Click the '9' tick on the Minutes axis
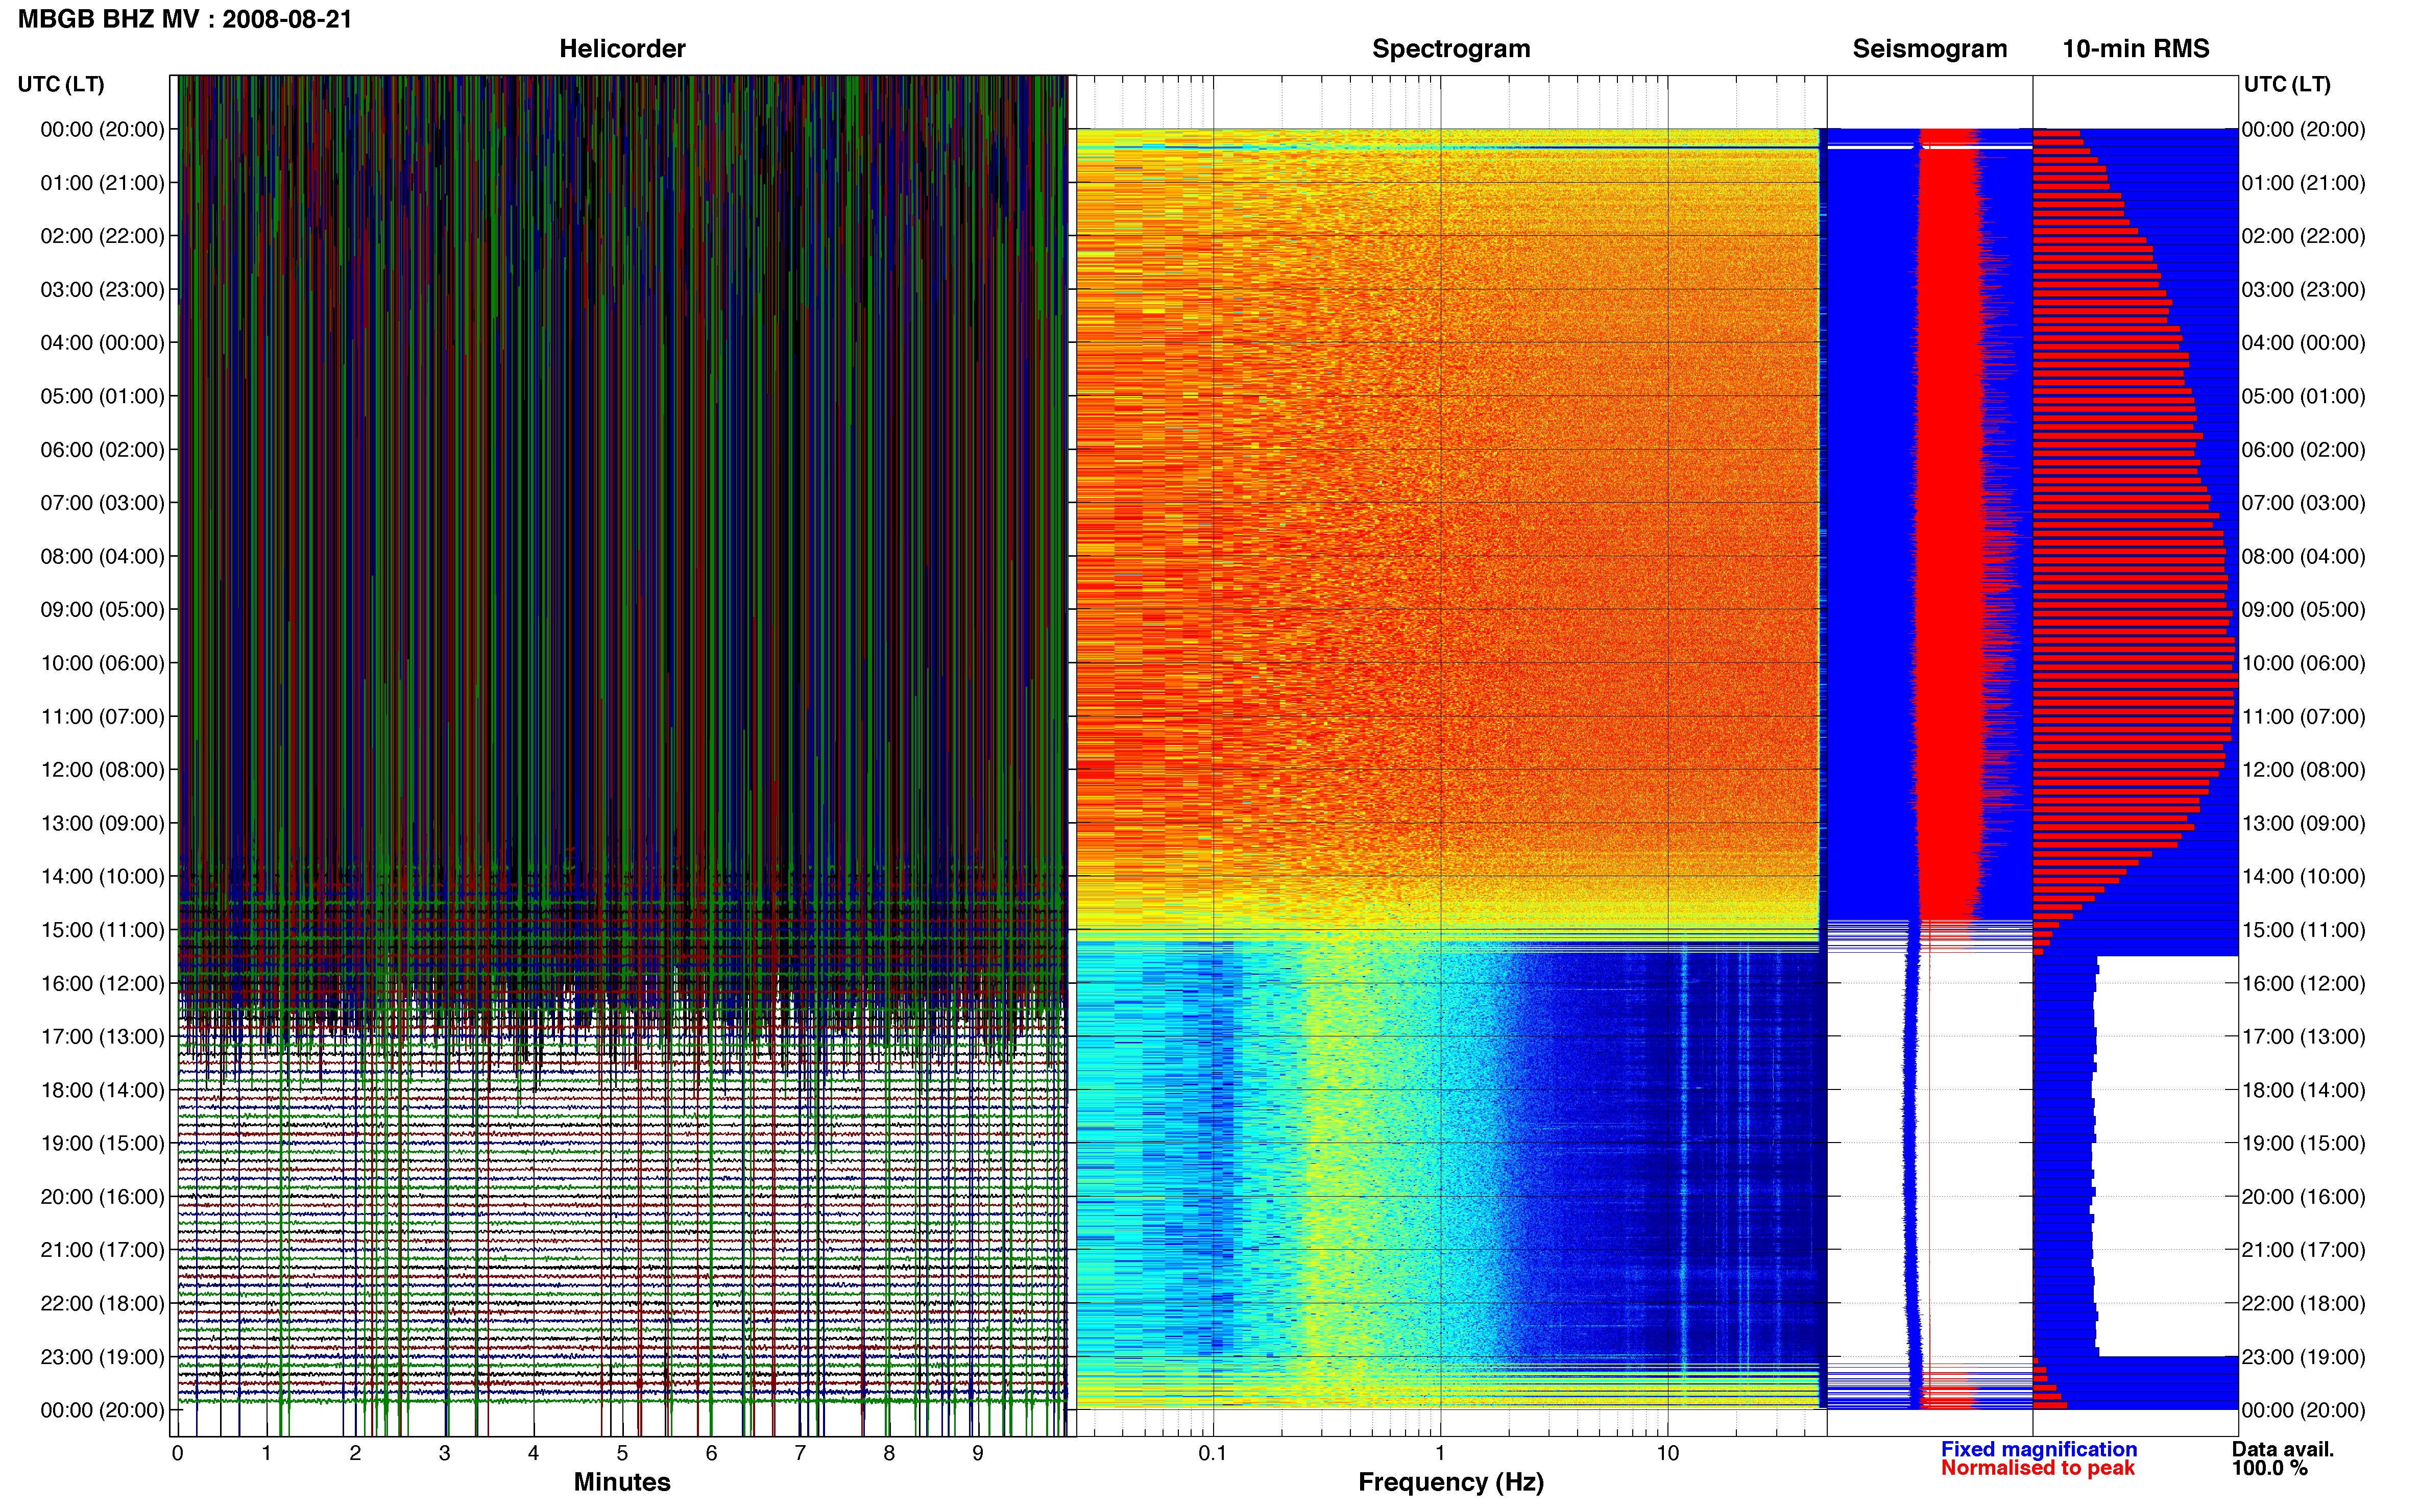This screenshot has height=1512, width=2420. click(977, 1454)
